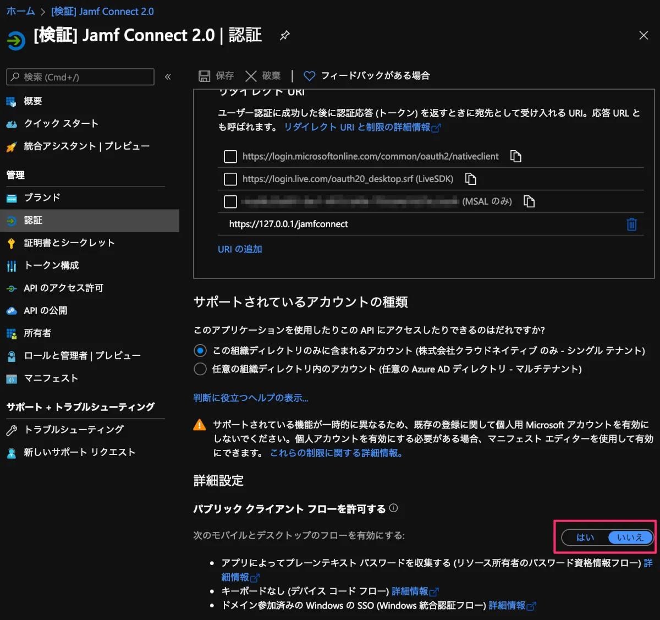Click the 証明書とシークレット key icon
This screenshot has height=620, width=660.
(12, 243)
